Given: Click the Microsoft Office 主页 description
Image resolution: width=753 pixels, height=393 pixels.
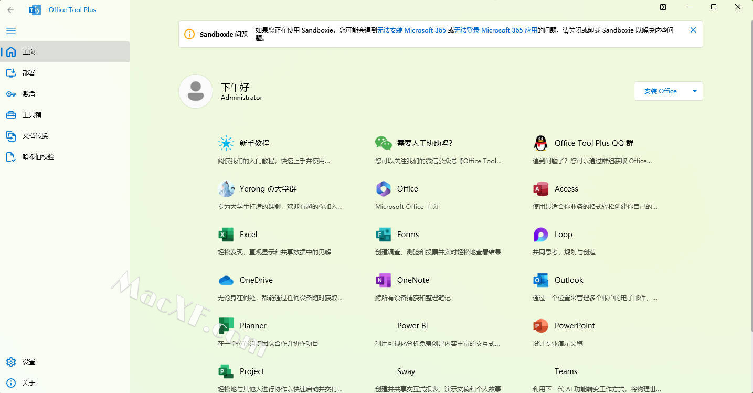Looking at the screenshot, I should coord(407,207).
